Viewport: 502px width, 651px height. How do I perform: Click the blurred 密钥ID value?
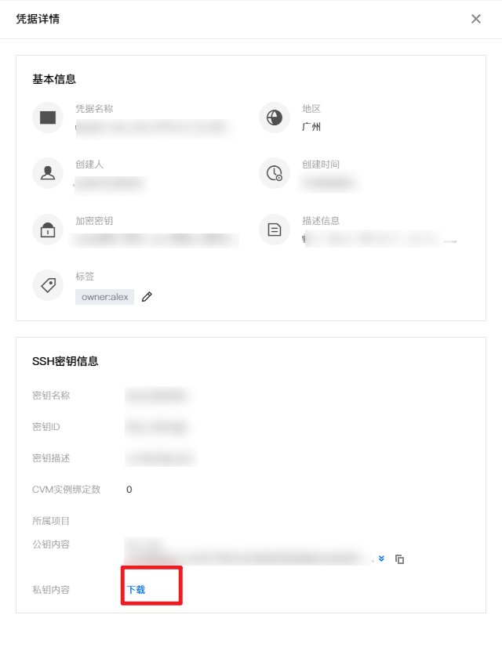point(157,427)
